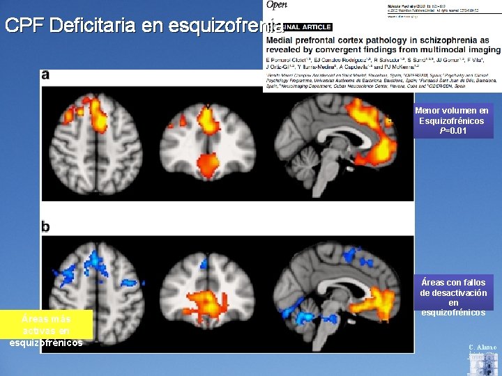The height and width of the screenshot is (376, 502).
Task: Click the building logo below C. Alamo
Action: [484, 364]
